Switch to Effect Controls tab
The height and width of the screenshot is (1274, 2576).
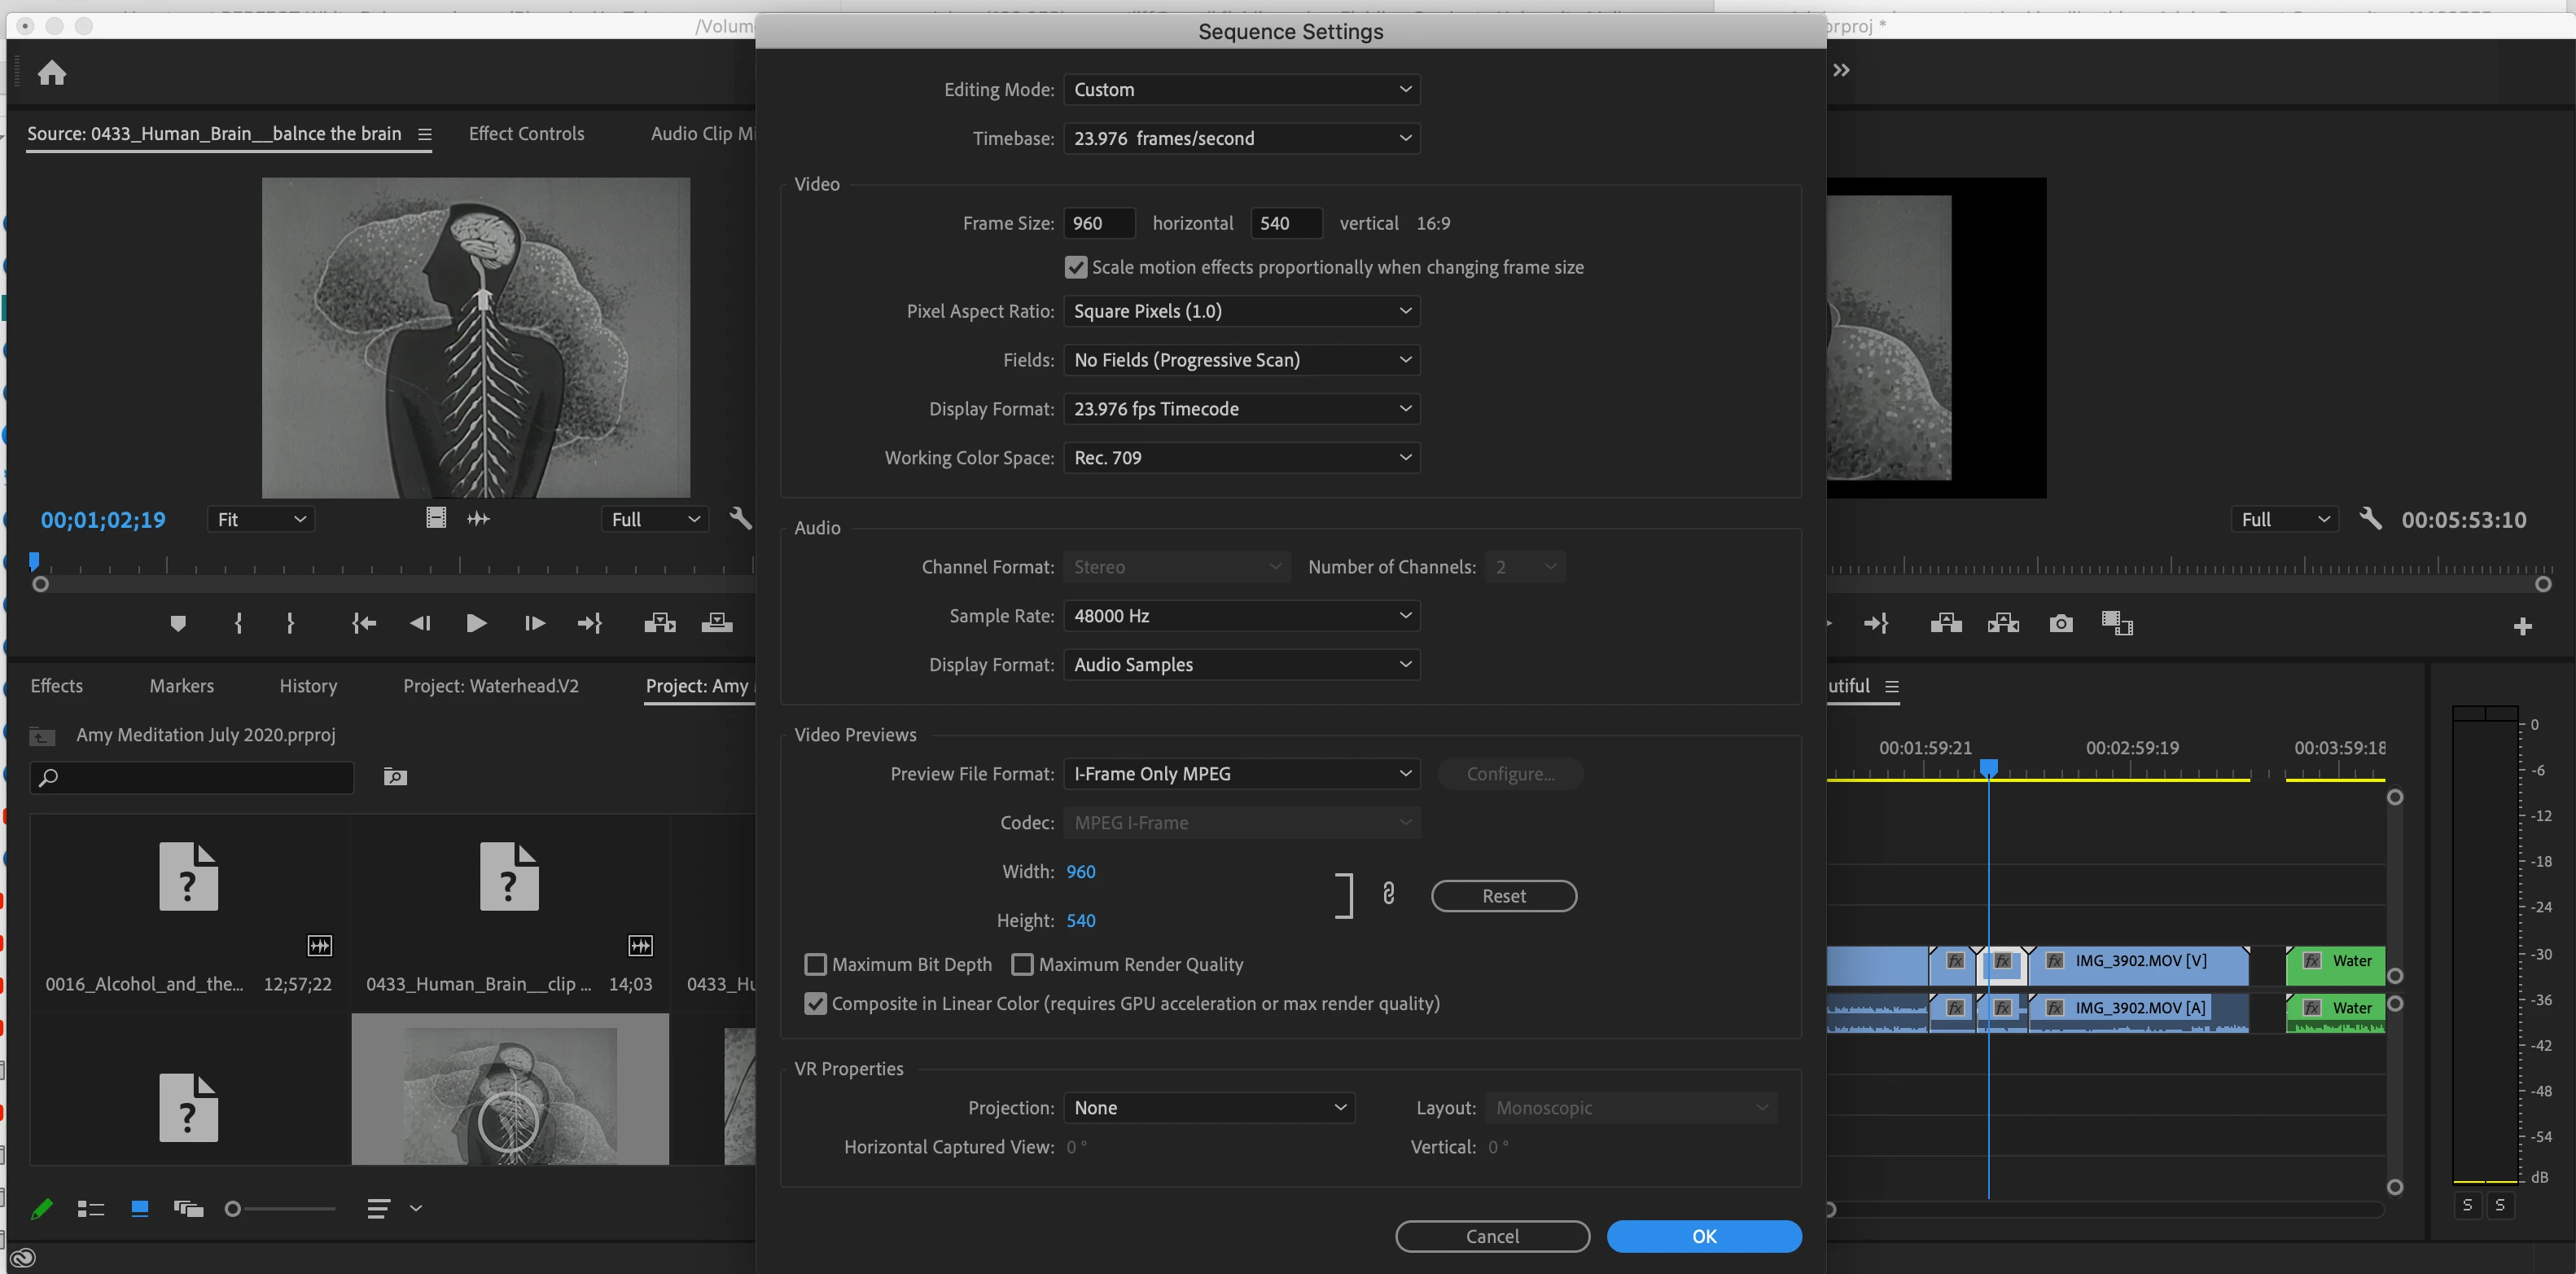coord(526,133)
